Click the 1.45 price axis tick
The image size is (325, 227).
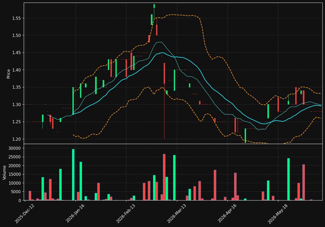point(16,53)
